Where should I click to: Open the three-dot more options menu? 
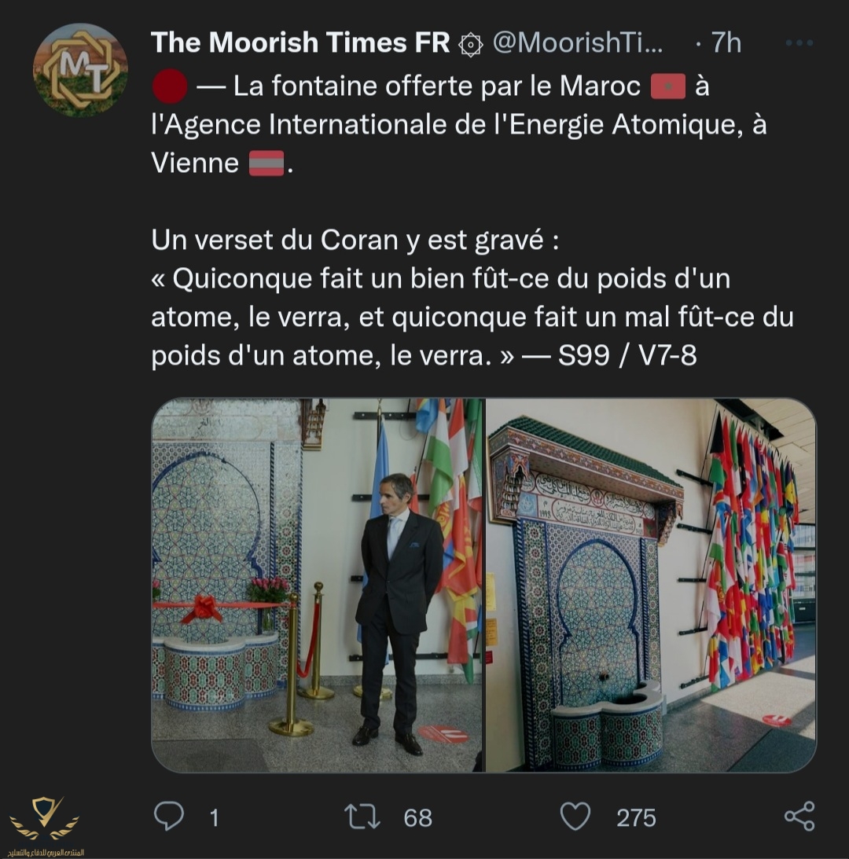point(799,43)
